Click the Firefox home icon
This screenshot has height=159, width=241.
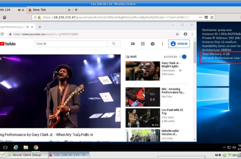[x=5, y=17]
